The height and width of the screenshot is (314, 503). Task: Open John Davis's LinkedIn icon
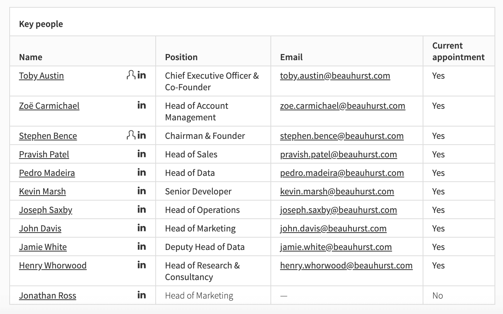tap(142, 228)
